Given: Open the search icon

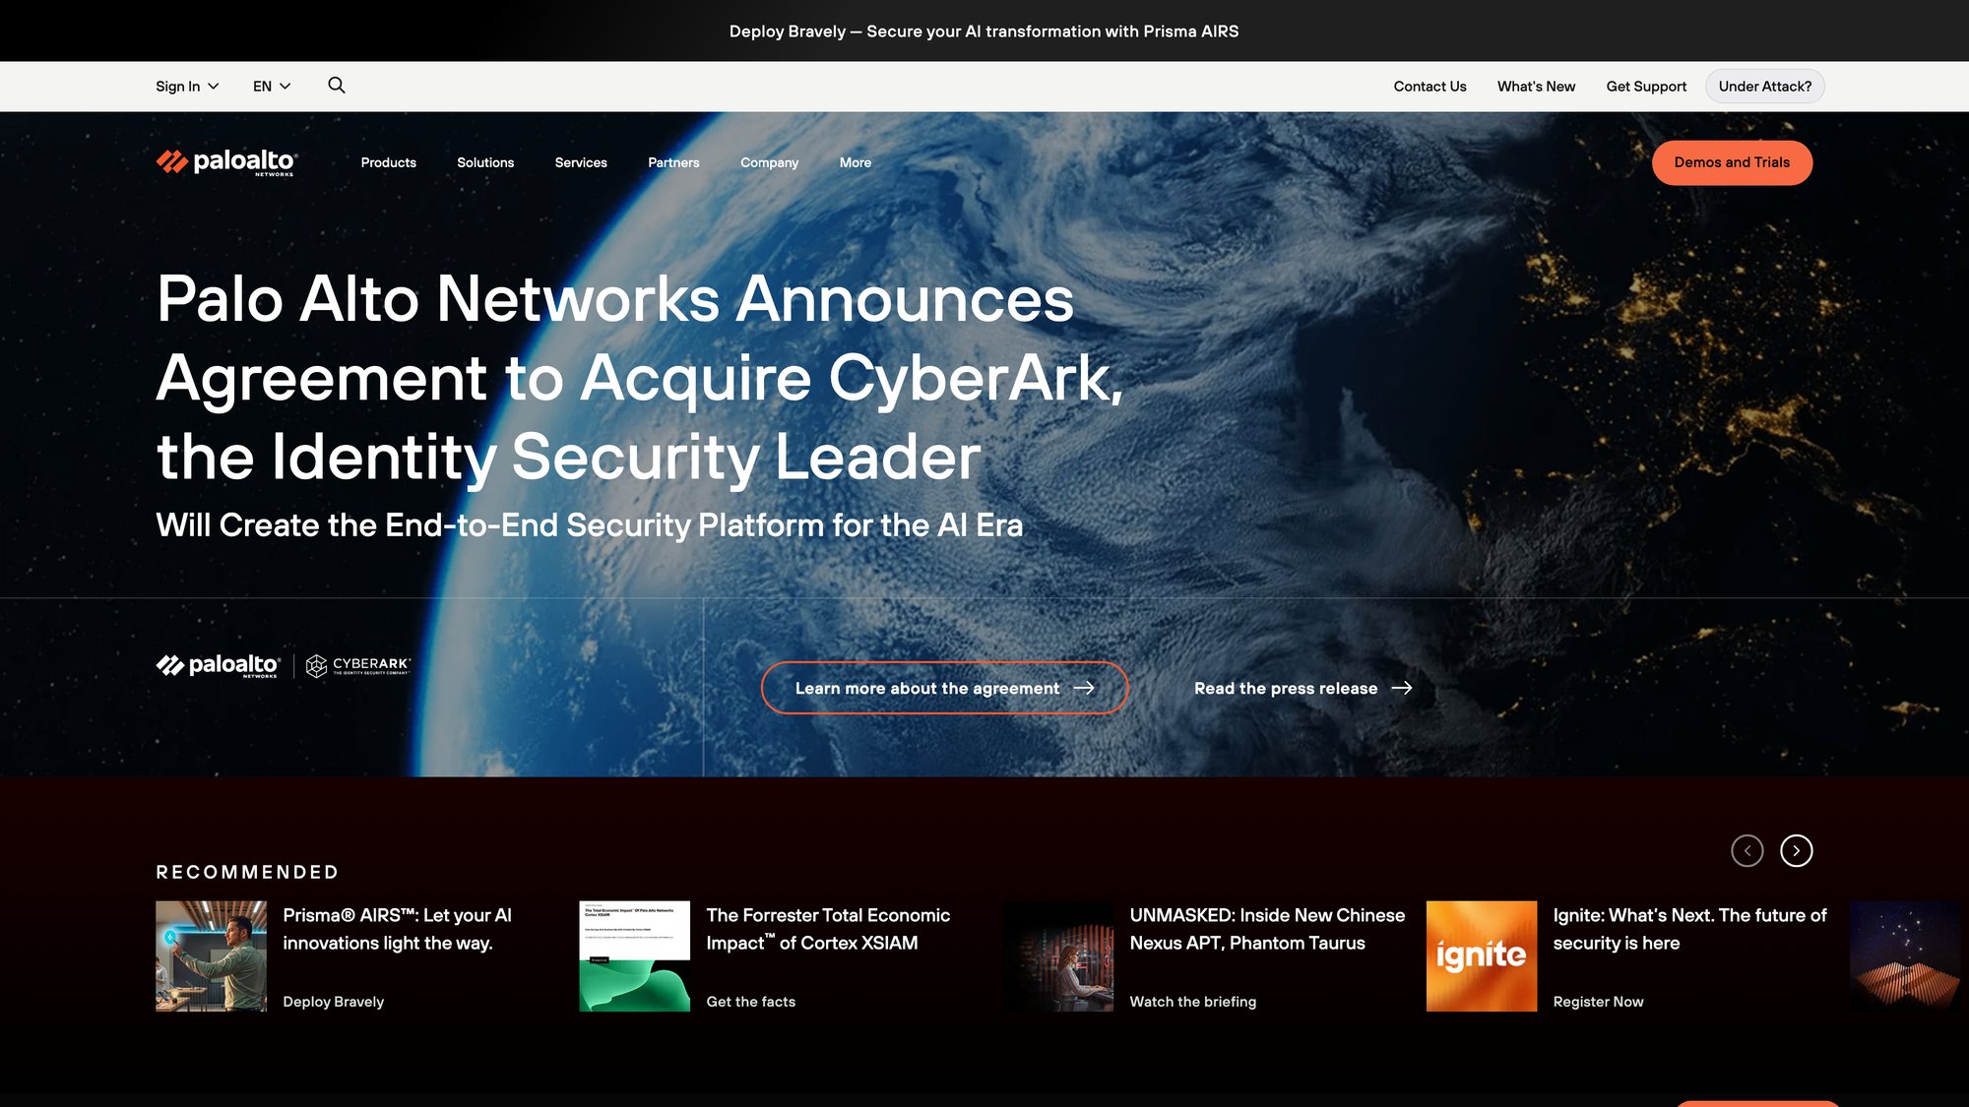Looking at the screenshot, I should pos(336,86).
